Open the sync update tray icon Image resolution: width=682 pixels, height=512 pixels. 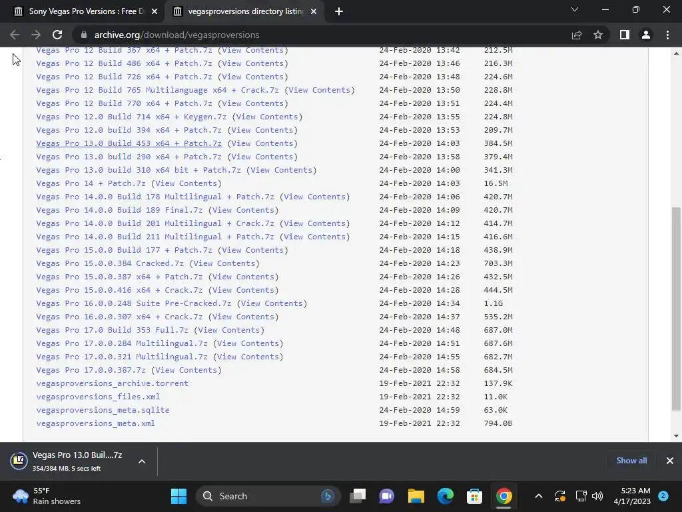559,496
